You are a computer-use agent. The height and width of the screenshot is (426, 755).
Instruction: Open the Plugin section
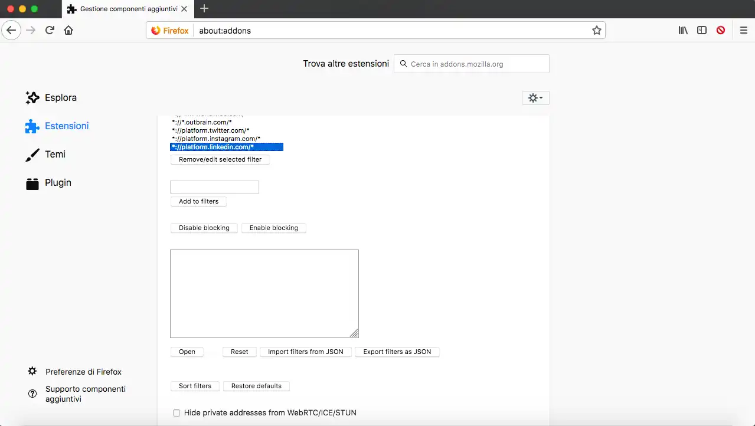pos(58,183)
